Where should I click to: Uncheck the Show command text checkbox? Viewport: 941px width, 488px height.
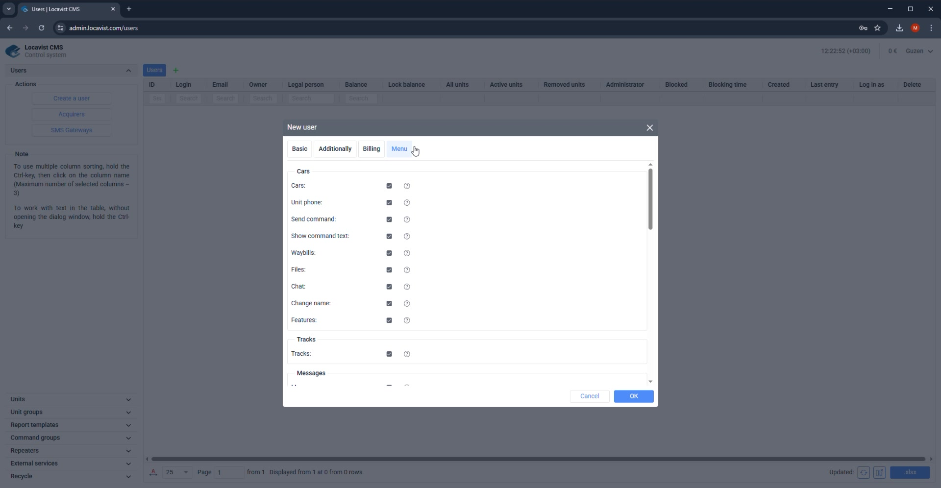coord(389,237)
